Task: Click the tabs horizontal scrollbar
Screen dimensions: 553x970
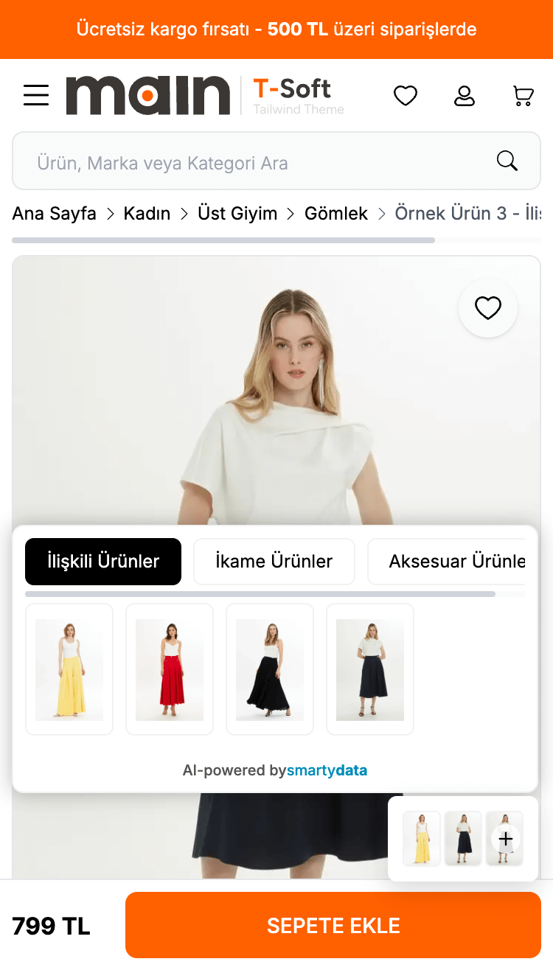Action: [260, 594]
